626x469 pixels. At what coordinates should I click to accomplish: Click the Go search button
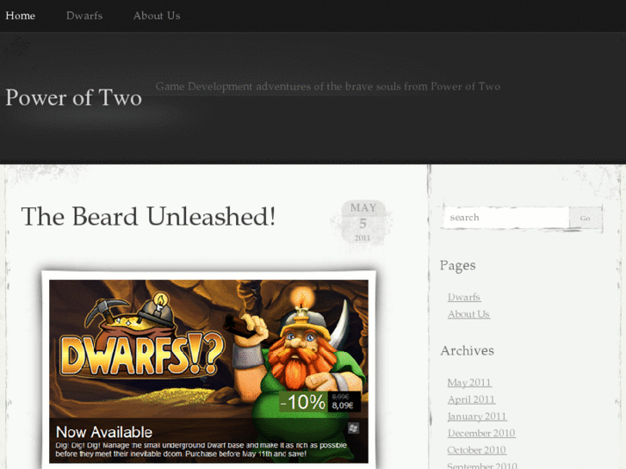point(586,218)
